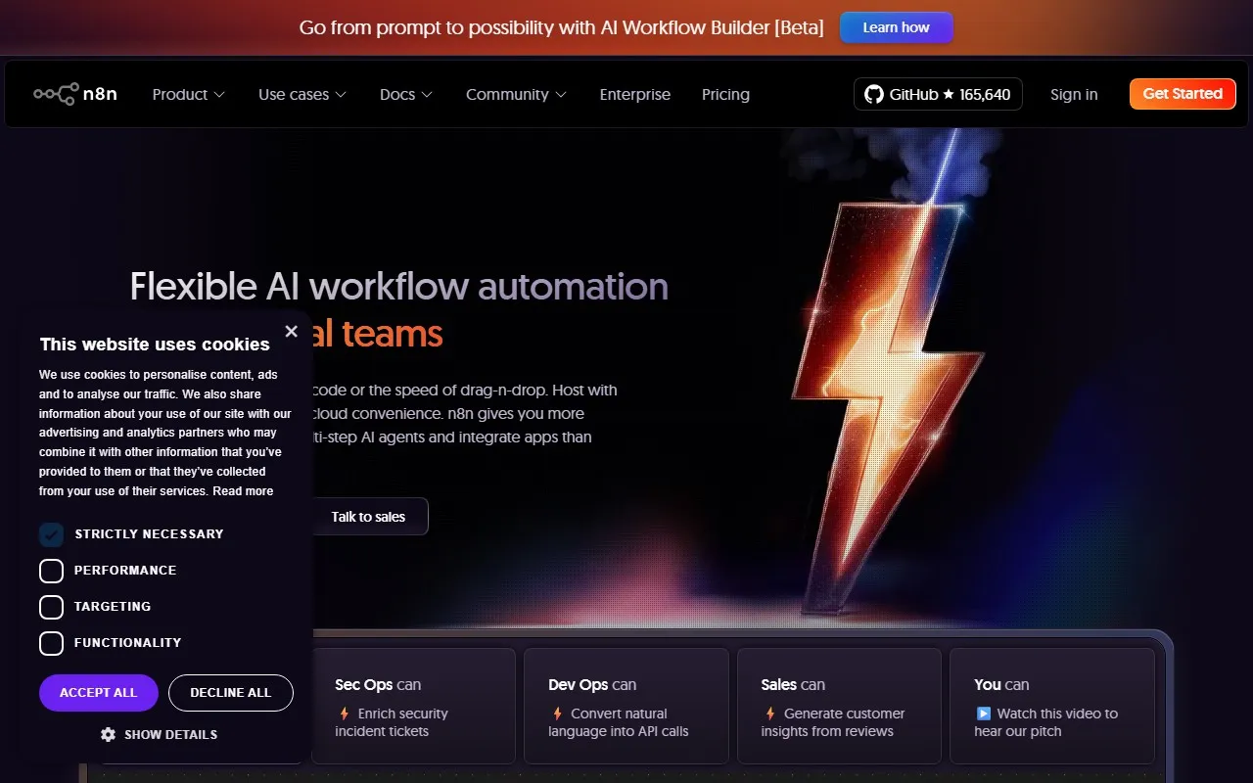
Task: Click lightning icon in Sec Ops card
Action: [x=344, y=714]
